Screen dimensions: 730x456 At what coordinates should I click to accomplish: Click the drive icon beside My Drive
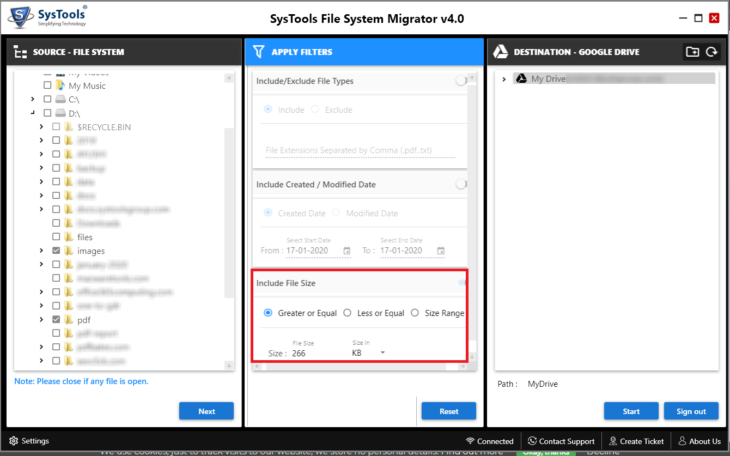pos(521,78)
